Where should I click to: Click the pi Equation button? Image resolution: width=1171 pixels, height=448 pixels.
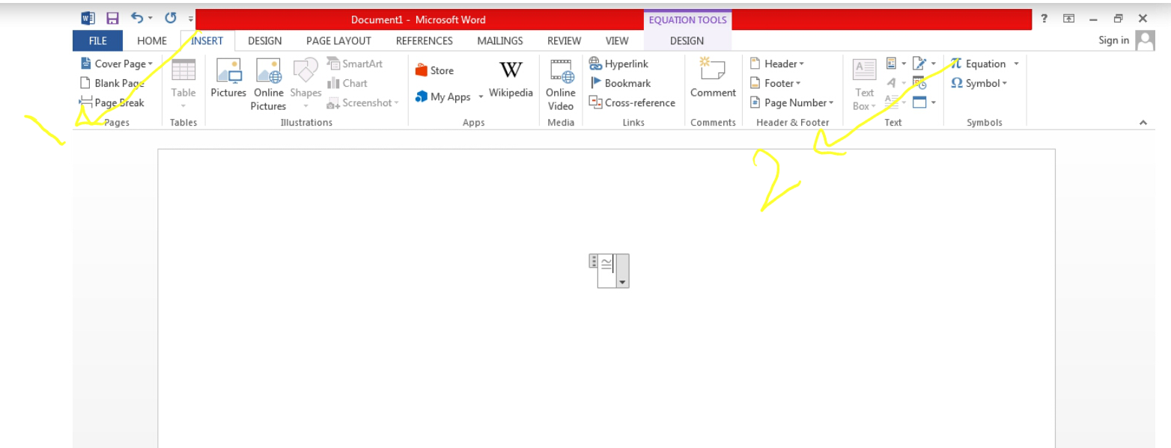978,64
